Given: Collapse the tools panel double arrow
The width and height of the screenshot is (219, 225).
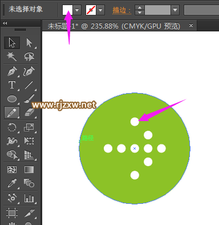Looking at the screenshot, I should pos(5,23).
